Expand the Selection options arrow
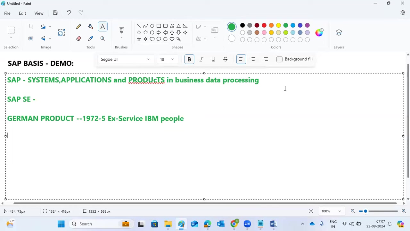This screenshot has height=231, width=410. click(11, 38)
